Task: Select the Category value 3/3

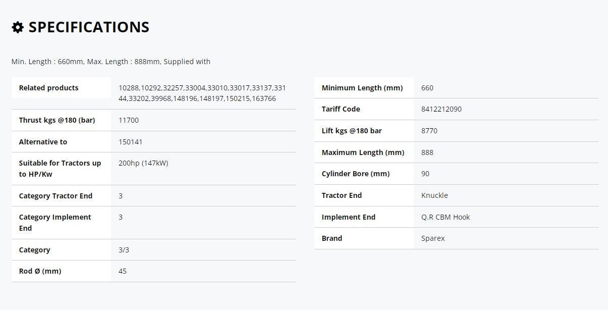Action: coord(124,250)
